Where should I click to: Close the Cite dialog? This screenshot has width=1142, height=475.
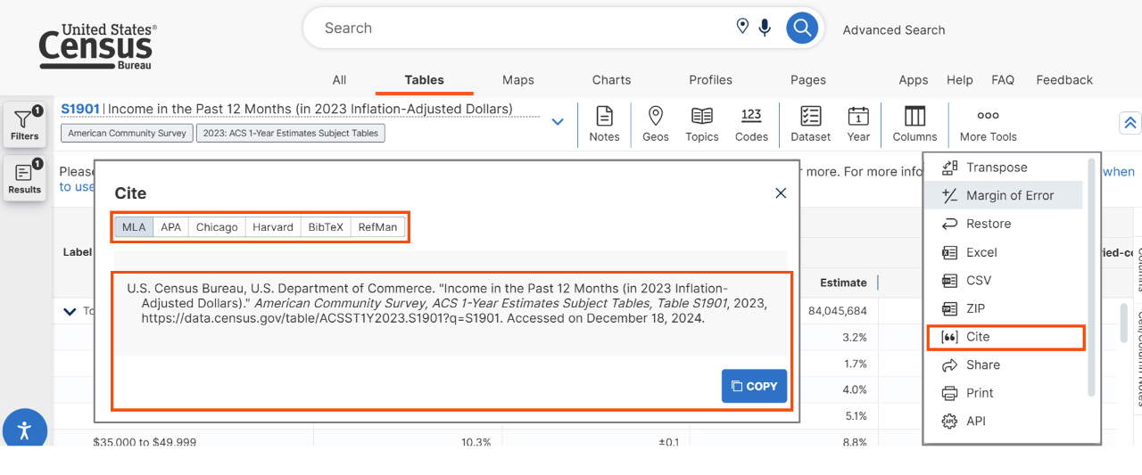(781, 192)
